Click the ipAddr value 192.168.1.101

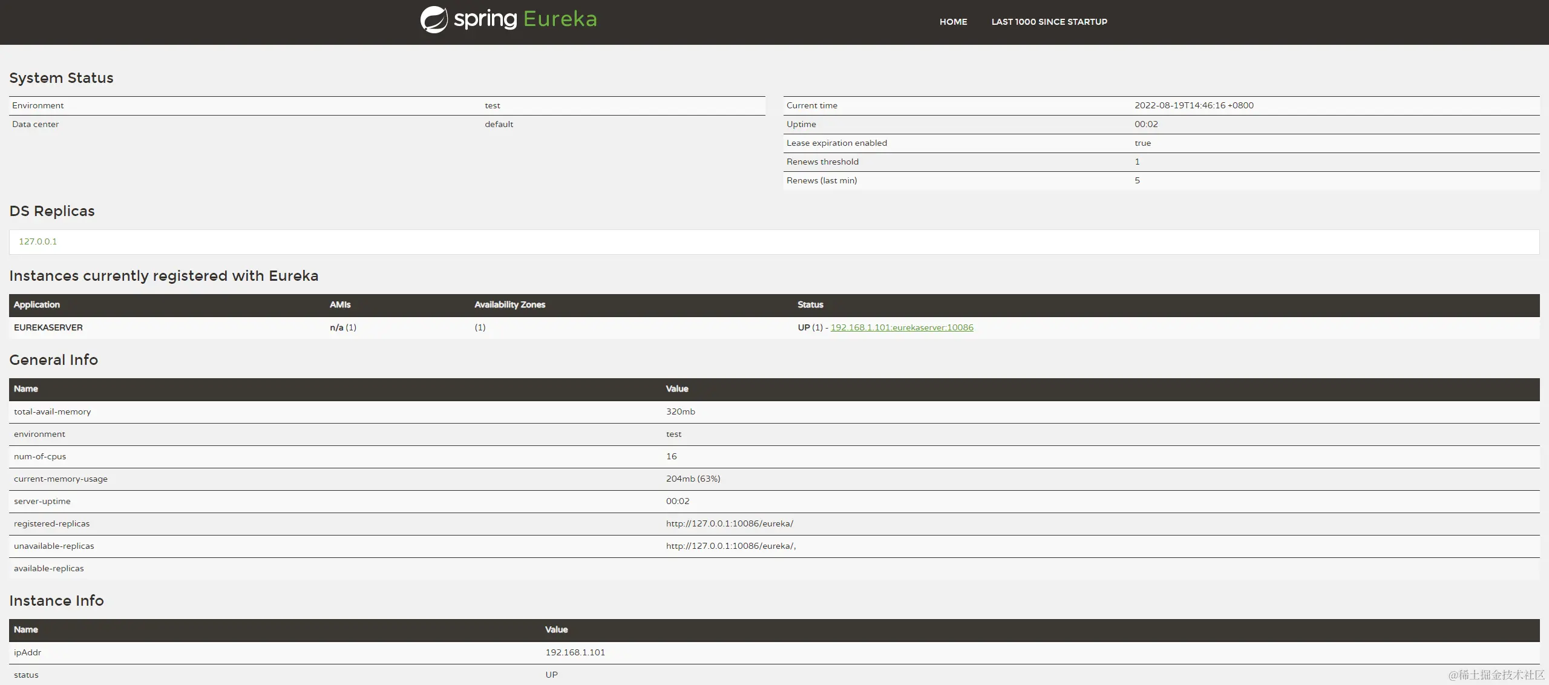[575, 652]
